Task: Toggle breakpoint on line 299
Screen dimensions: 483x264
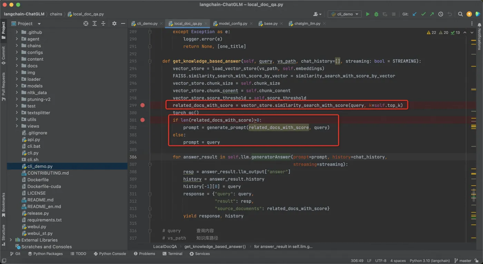Action: pyautogui.click(x=142, y=105)
